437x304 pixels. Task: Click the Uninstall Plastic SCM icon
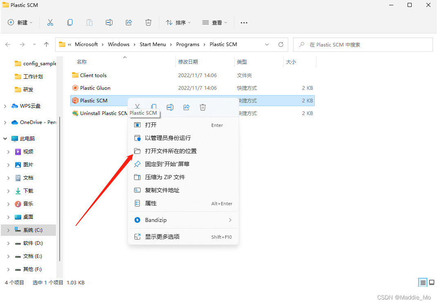tap(75, 113)
